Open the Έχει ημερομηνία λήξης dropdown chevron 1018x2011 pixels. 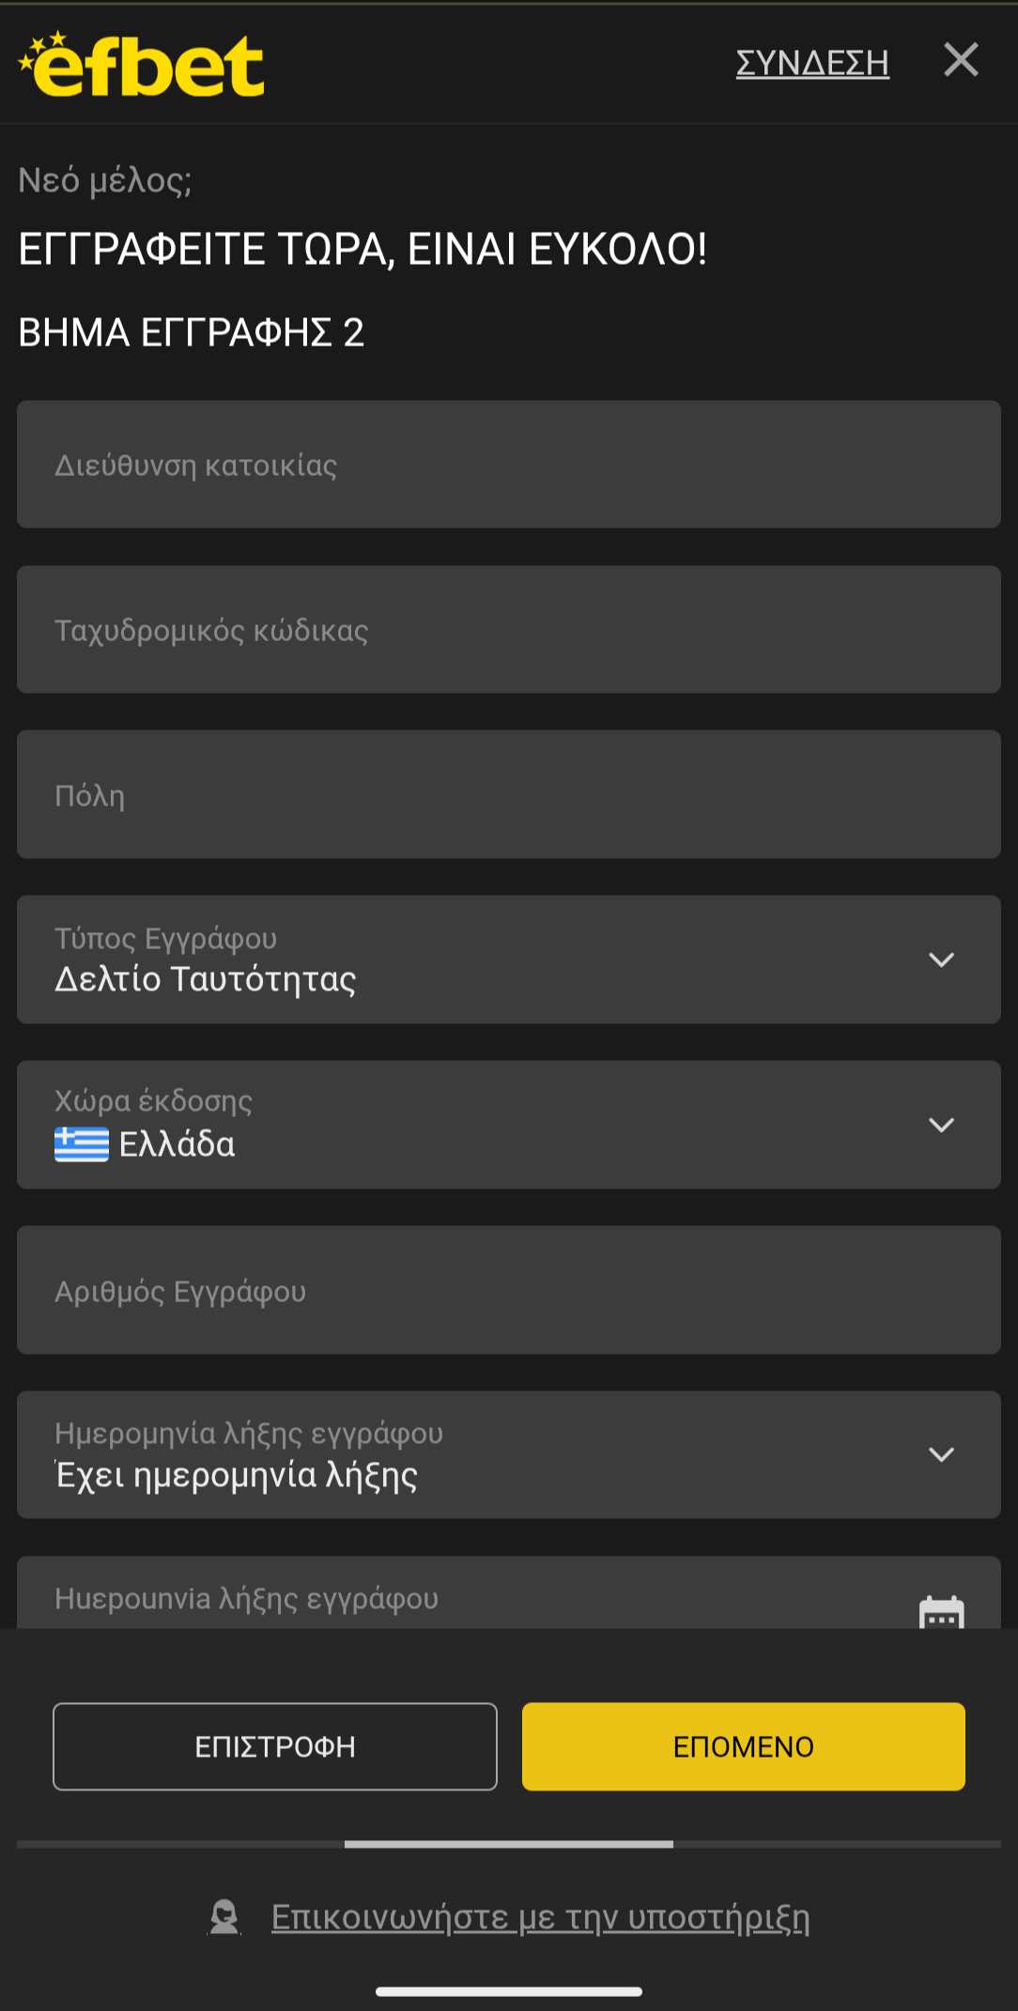point(941,1454)
